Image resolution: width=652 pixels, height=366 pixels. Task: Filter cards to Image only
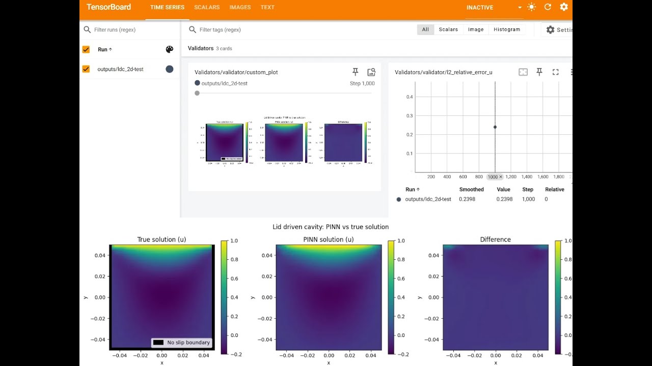476,29
